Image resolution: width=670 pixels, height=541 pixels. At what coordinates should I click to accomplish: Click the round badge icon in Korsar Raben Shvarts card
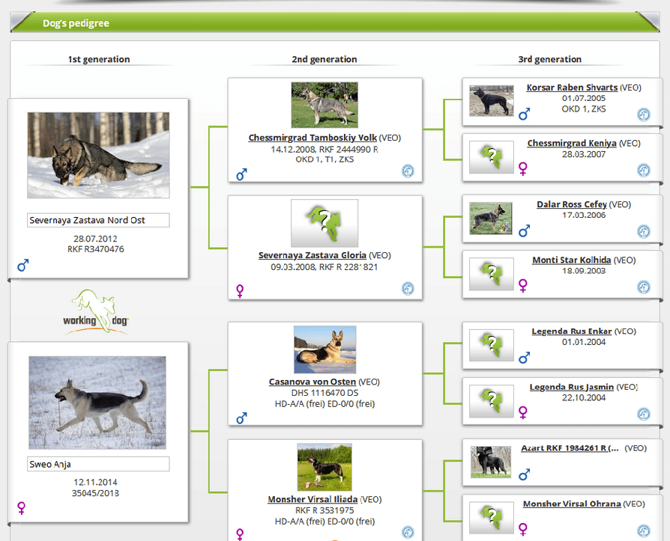(x=643, y=114)
